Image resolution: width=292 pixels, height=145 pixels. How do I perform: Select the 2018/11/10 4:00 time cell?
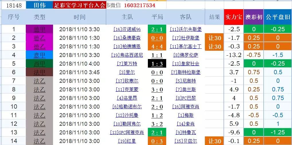tap(79, 64)
